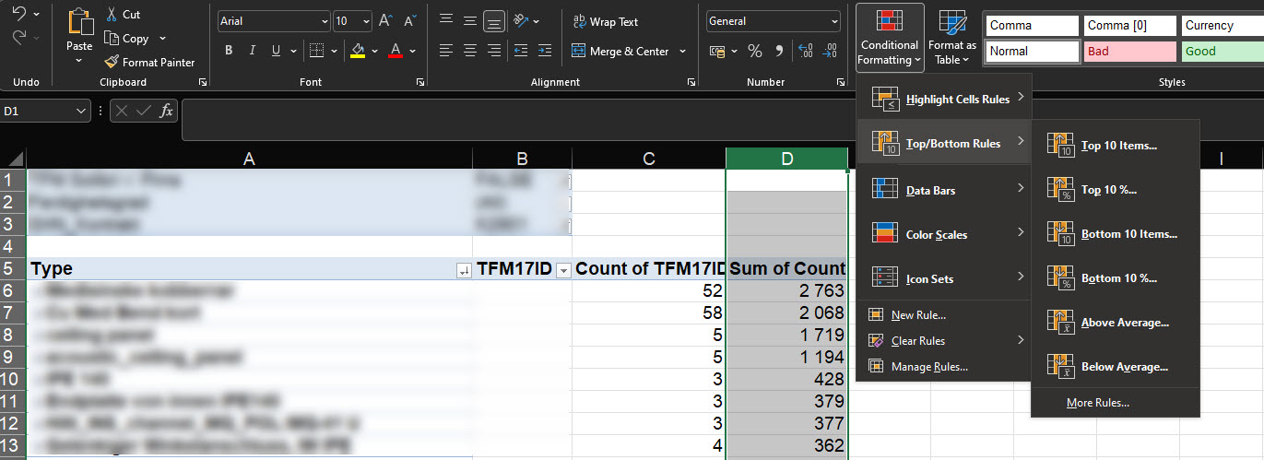The image size is (1264, 460).
Task: Open Highlight Cells Rules submenu
Action: coord(944,100)
